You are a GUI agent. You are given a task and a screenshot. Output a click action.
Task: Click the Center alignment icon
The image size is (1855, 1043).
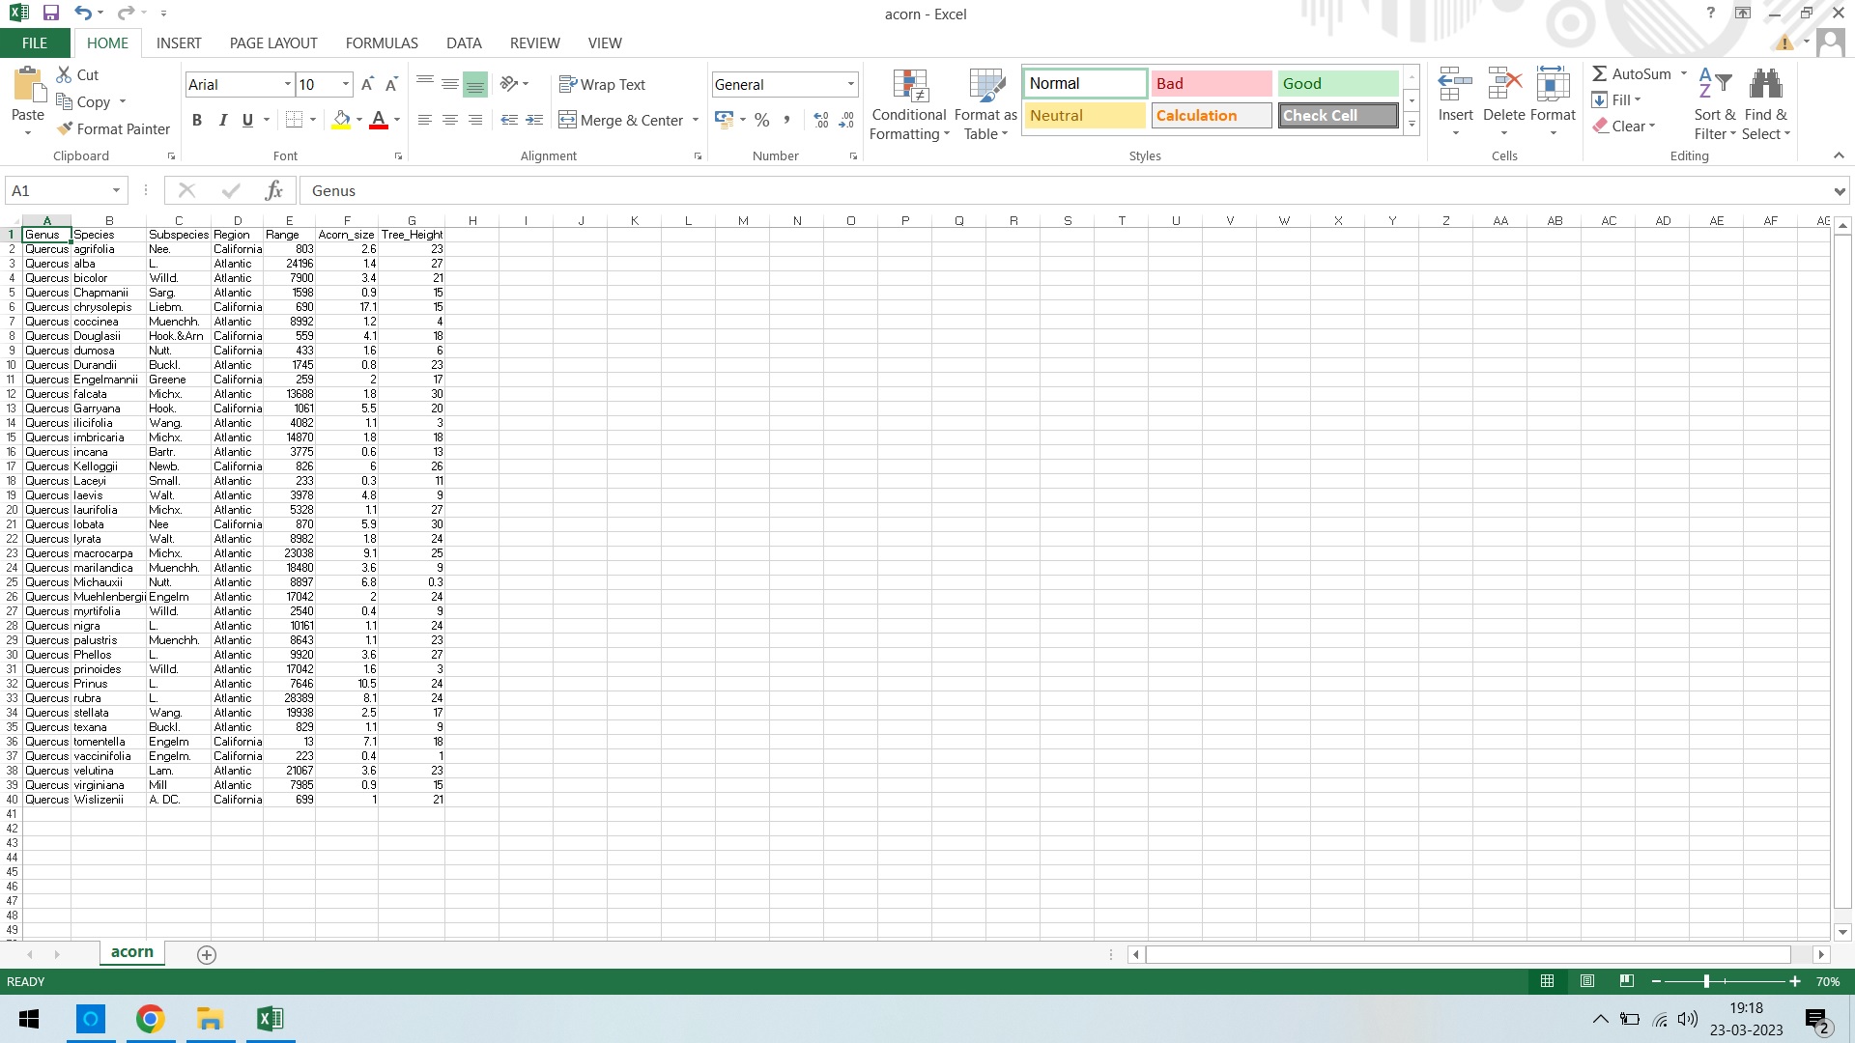[x=449, y=120]
